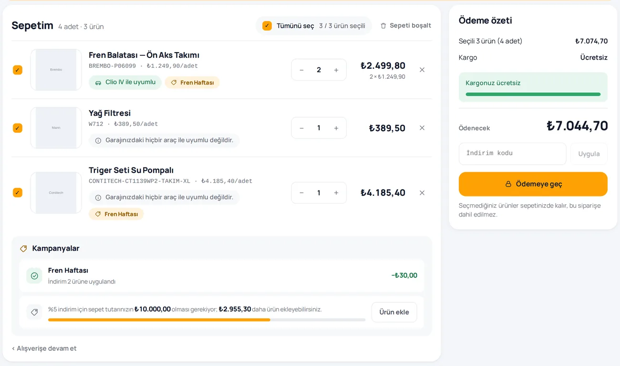Click the tag icon beside the %5 indirim message

pyautogui.click(x=34, y=312)
